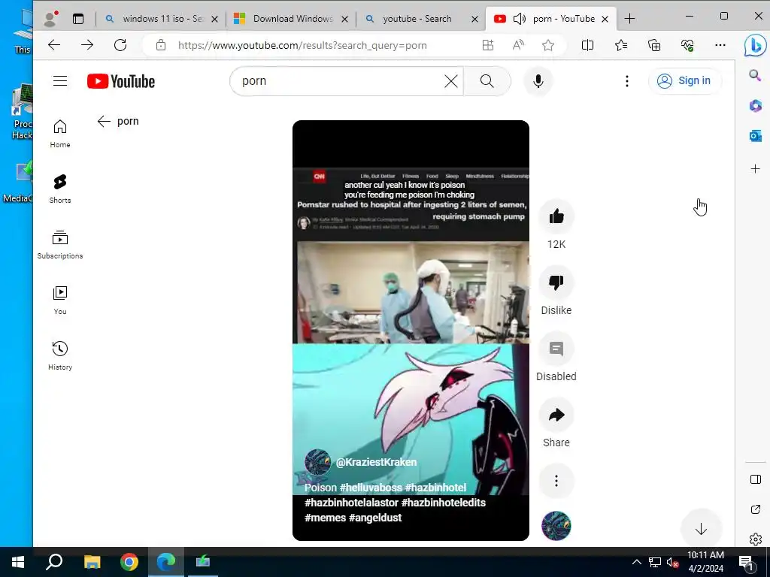Screen dimensions: 770x577
Task: Open the You section in the sidebar
Action: click(x=60, y=300)
